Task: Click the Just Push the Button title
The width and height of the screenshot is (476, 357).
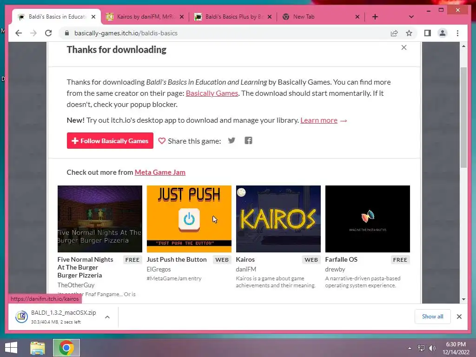Action: click(x=177, y=259)
